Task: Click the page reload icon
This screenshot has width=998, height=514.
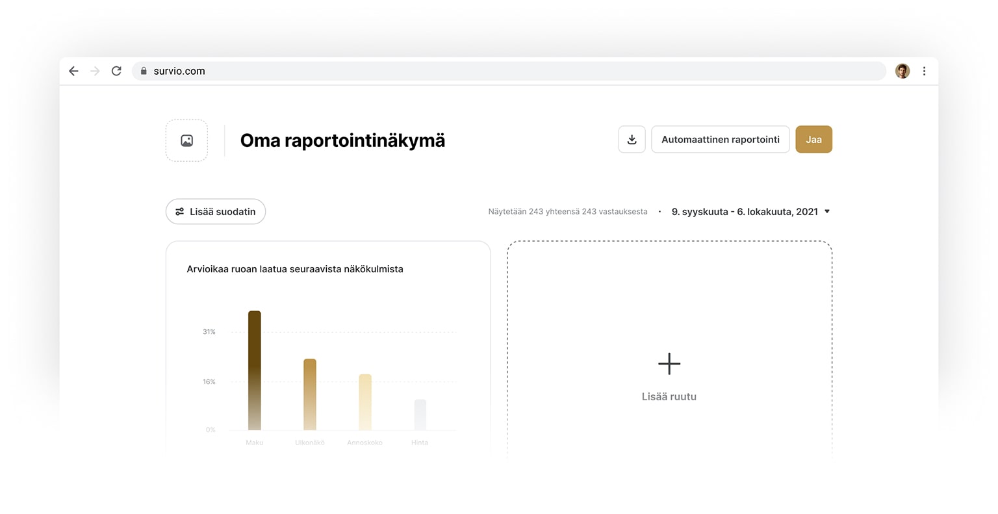Action: pyautogui.click(x=116, y=71)
